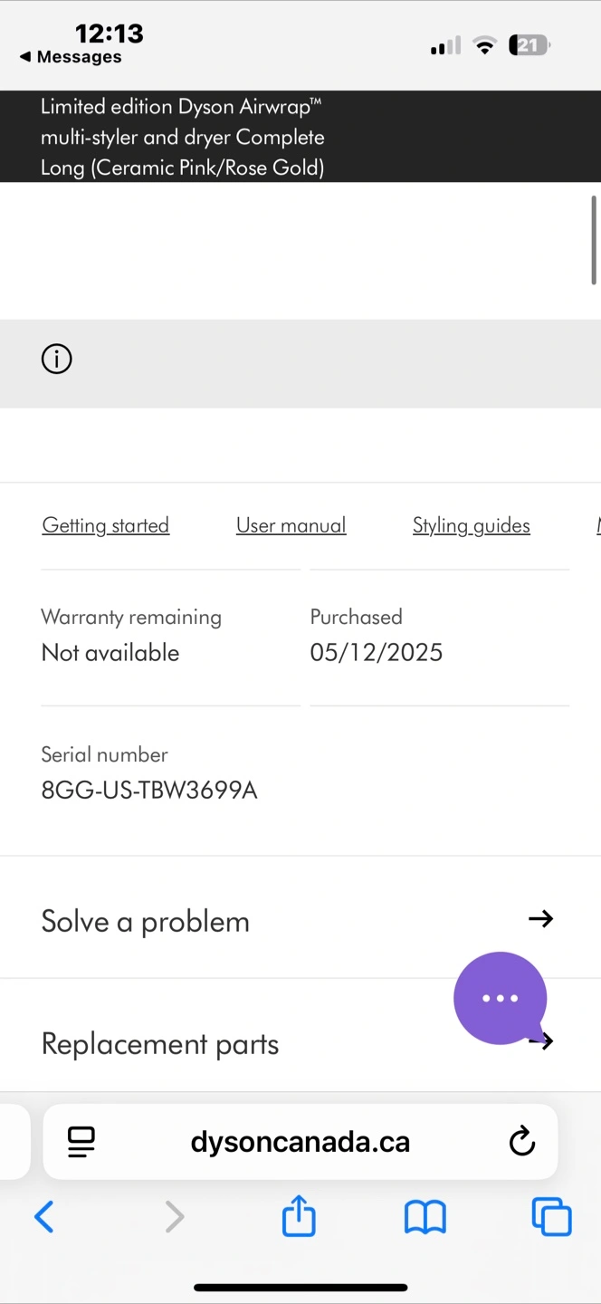Open the Getting started link
Viewport: 601px width, 1304px height.
tap(106, 525)
